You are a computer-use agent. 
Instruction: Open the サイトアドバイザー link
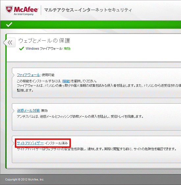coord(30,143)
